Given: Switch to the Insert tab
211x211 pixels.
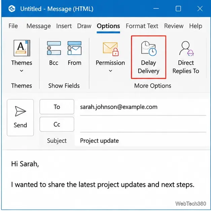Looking at the screenshot, I should coord(64,26).
